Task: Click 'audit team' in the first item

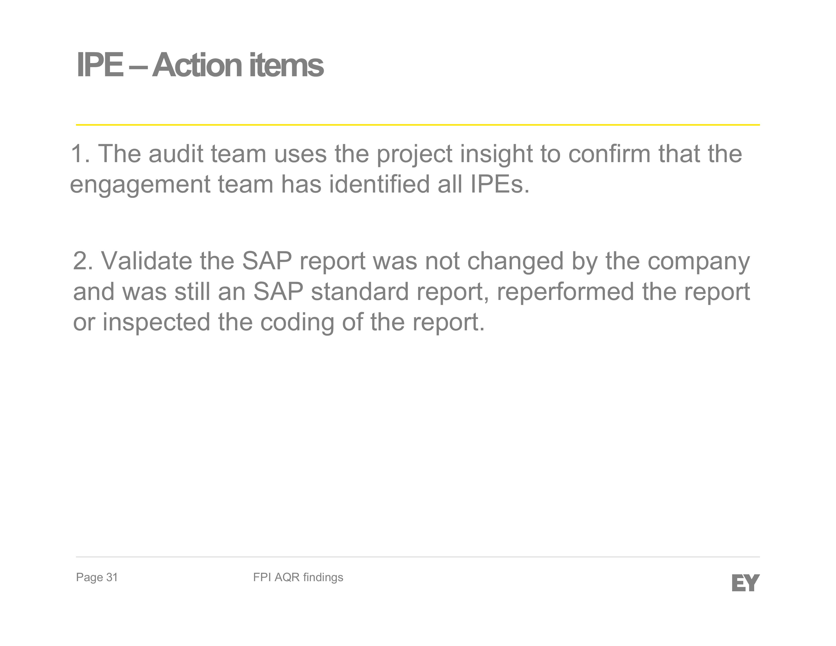Action: [207, 154]
